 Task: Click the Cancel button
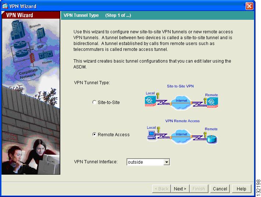tap(220, 189)
